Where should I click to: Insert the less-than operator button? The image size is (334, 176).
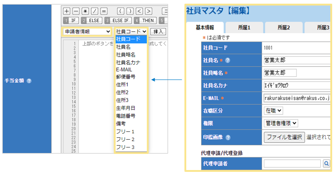point(139,11)
